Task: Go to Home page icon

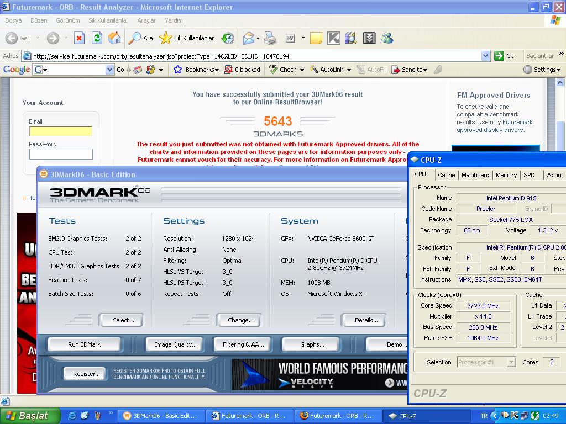Action: (x=114, y=38)
